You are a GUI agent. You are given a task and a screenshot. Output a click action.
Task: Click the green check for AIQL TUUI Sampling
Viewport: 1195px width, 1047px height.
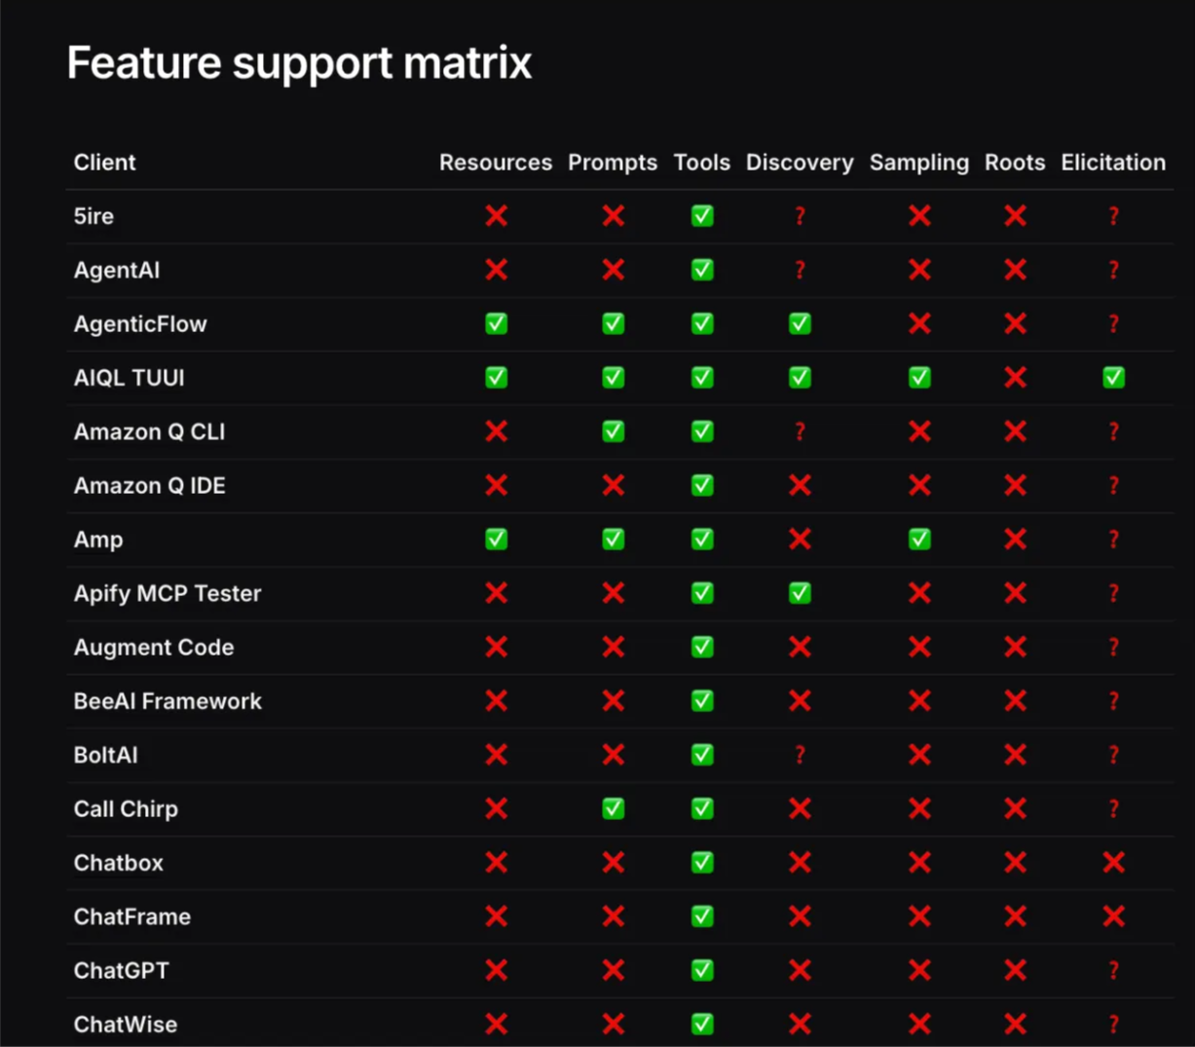point(919,378)
